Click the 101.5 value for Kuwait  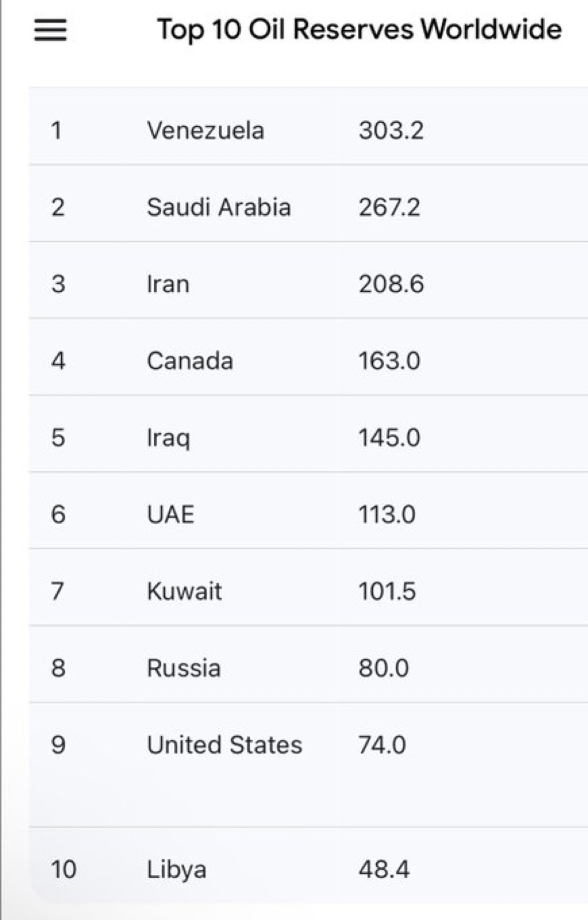click(x=387, y=591)
